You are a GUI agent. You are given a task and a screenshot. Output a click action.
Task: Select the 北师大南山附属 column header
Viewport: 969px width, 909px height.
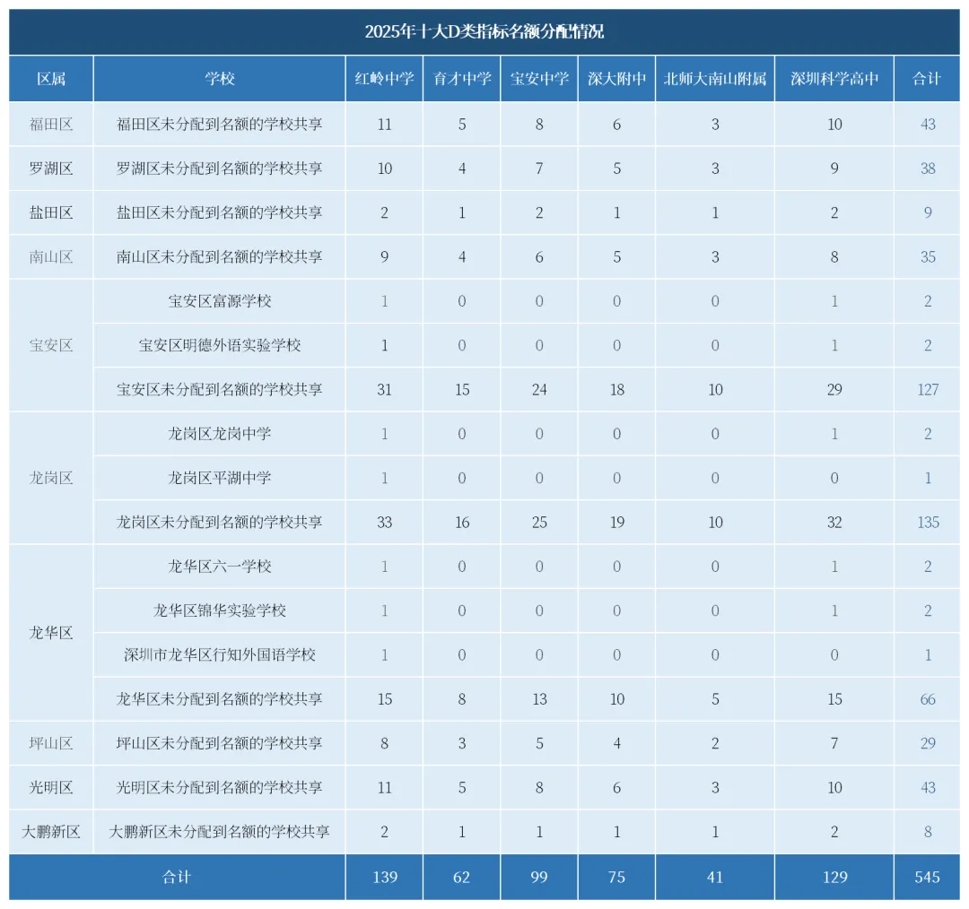(715, 78)
